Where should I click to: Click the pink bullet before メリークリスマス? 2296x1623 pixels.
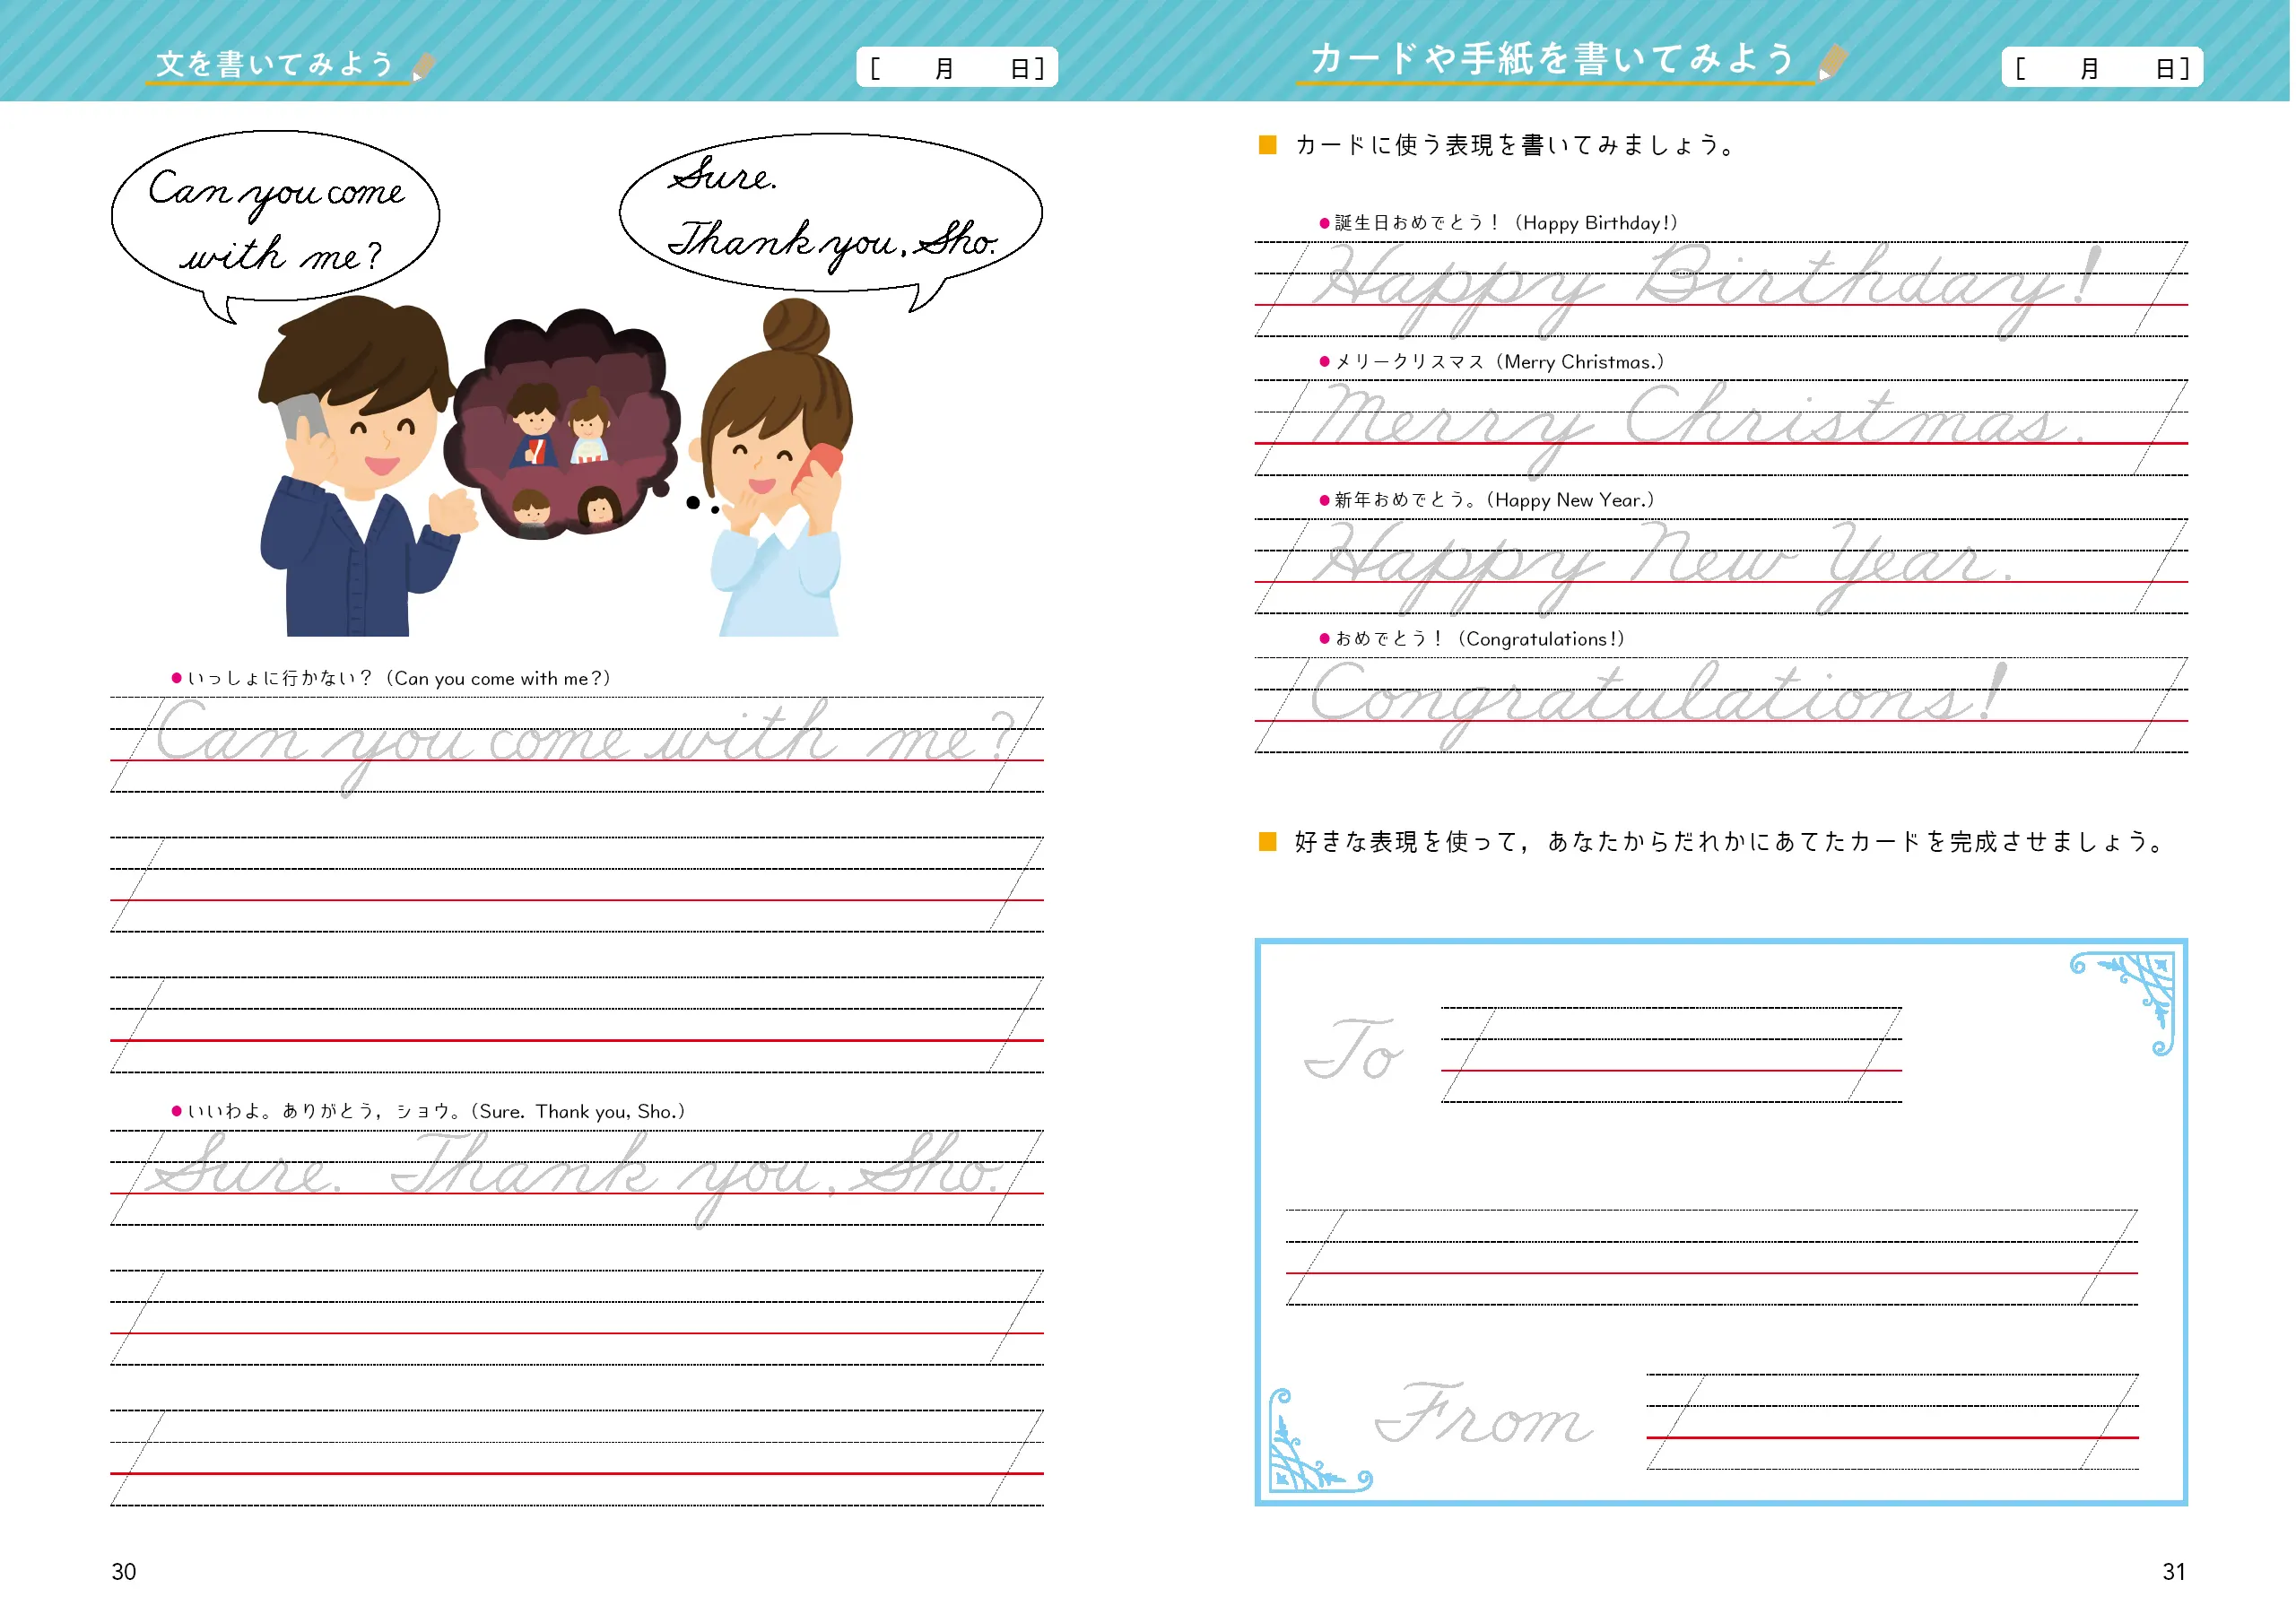click(1324, 362)
